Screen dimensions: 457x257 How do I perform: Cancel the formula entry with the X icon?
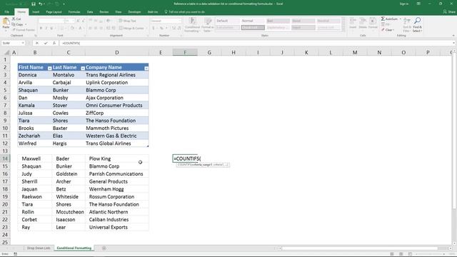(x=37, y=43)
